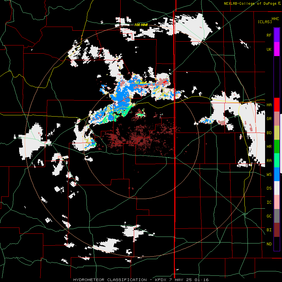Click the BI dark red legend swatch
282x282 pixels.
[x=277, y=230]
